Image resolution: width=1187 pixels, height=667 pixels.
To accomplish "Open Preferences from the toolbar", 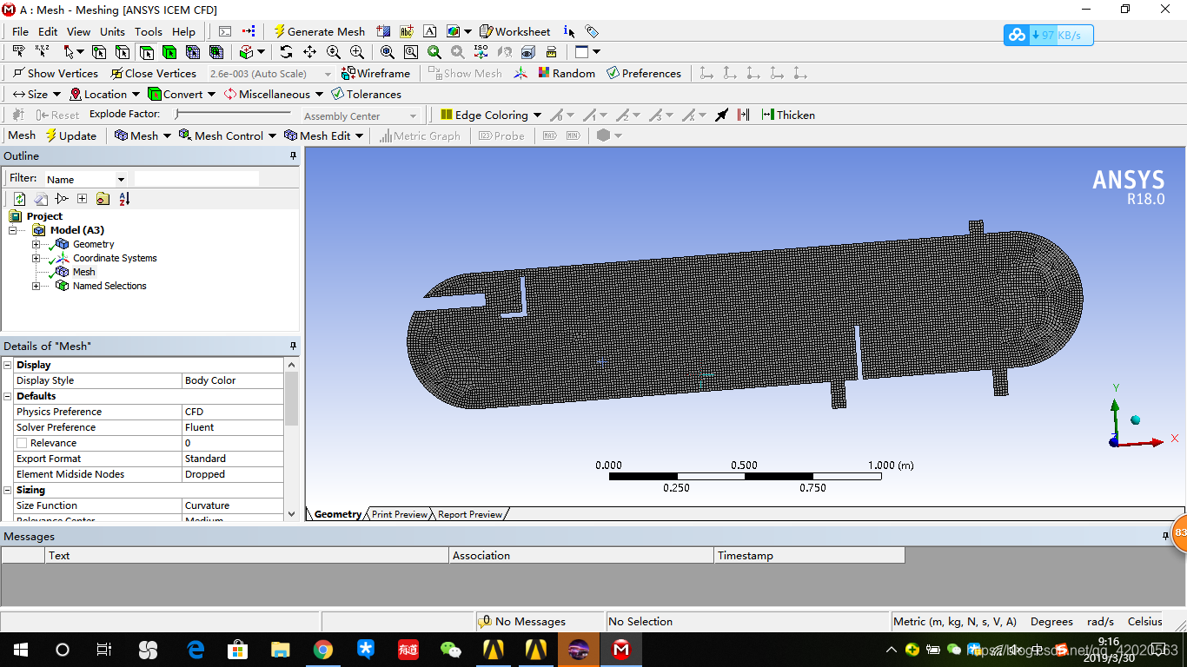I will (x=643, y=73).
